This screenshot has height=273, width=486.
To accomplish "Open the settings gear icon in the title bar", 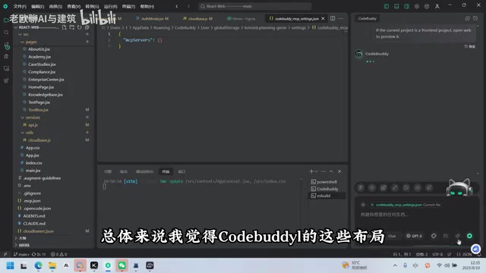I will [x=417, y=6].
